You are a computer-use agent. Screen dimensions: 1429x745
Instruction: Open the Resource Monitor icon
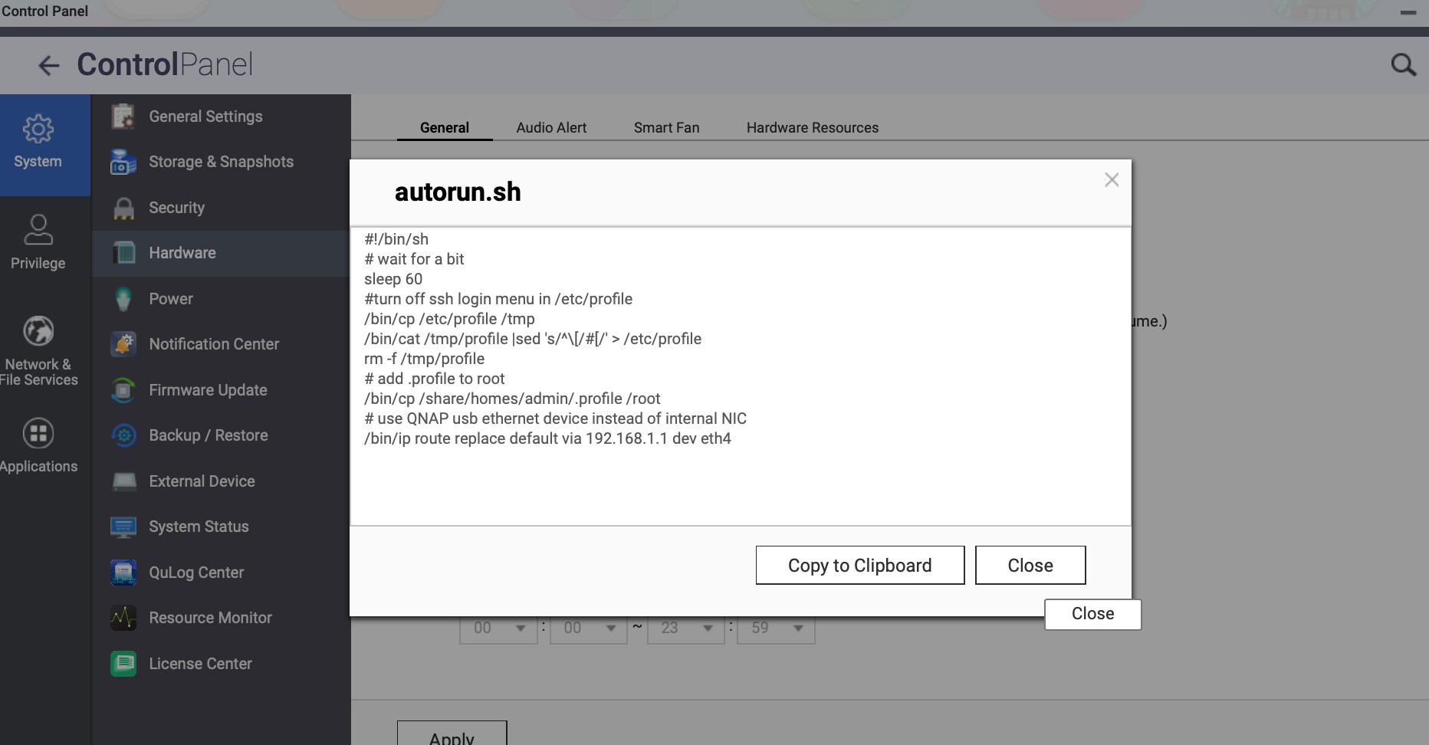(x=123, y=618)
